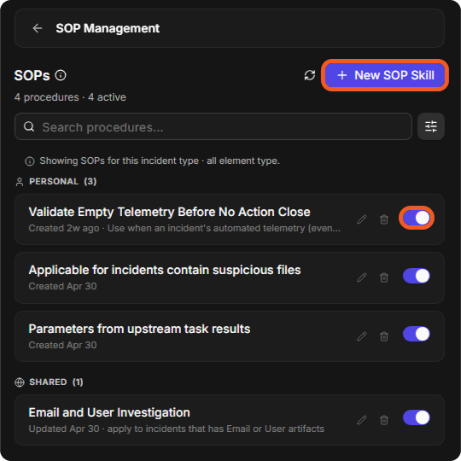Click the SHARED (1) section header
The width and height of the screenshot is (461, 461).
55,382
